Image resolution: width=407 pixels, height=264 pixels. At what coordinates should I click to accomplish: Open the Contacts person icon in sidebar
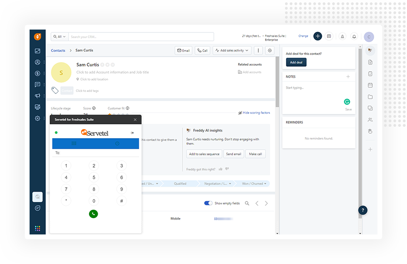pyautogui.click(x=37, y=62)
